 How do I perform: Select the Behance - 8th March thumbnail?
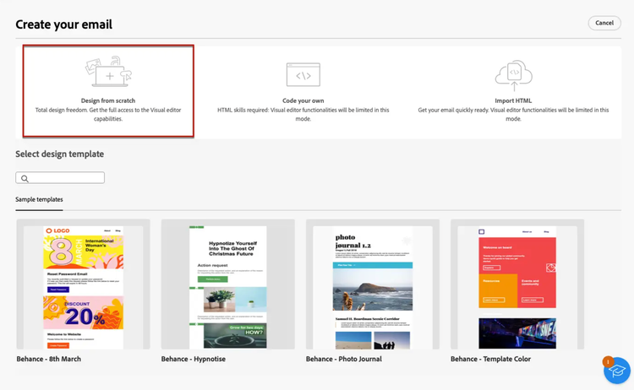click(x=83, y=285)
